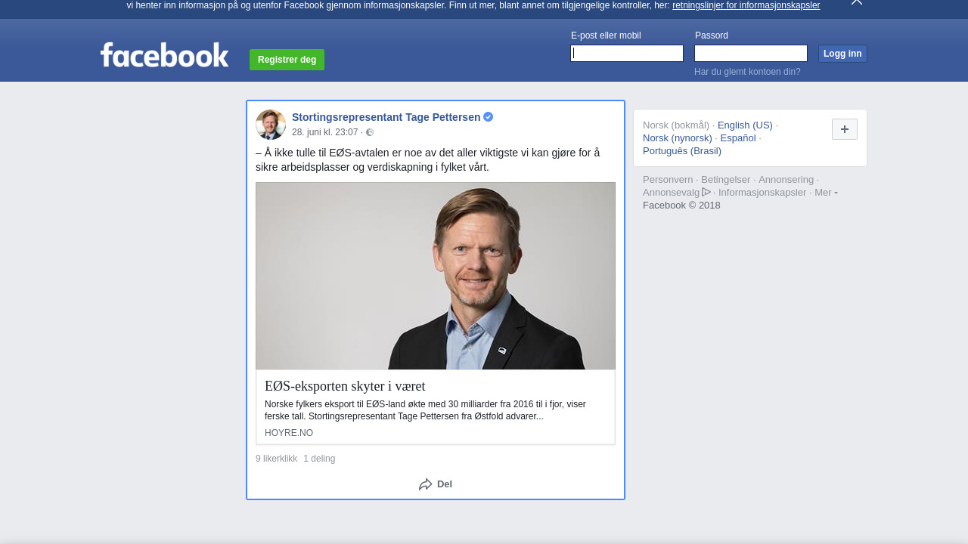Click the Facebook logo
This screenshot has height=544, width=968.
pyautogui.click(x=164, y=54)
